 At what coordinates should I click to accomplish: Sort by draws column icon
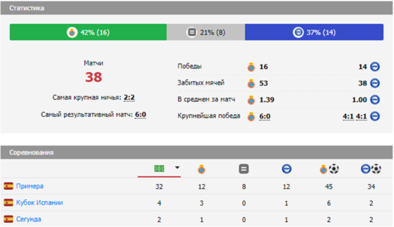tap(244, 169)
